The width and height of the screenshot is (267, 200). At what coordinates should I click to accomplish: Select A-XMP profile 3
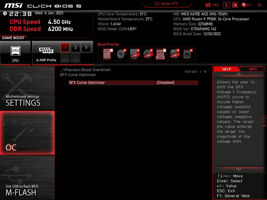[x=86, y=48]
